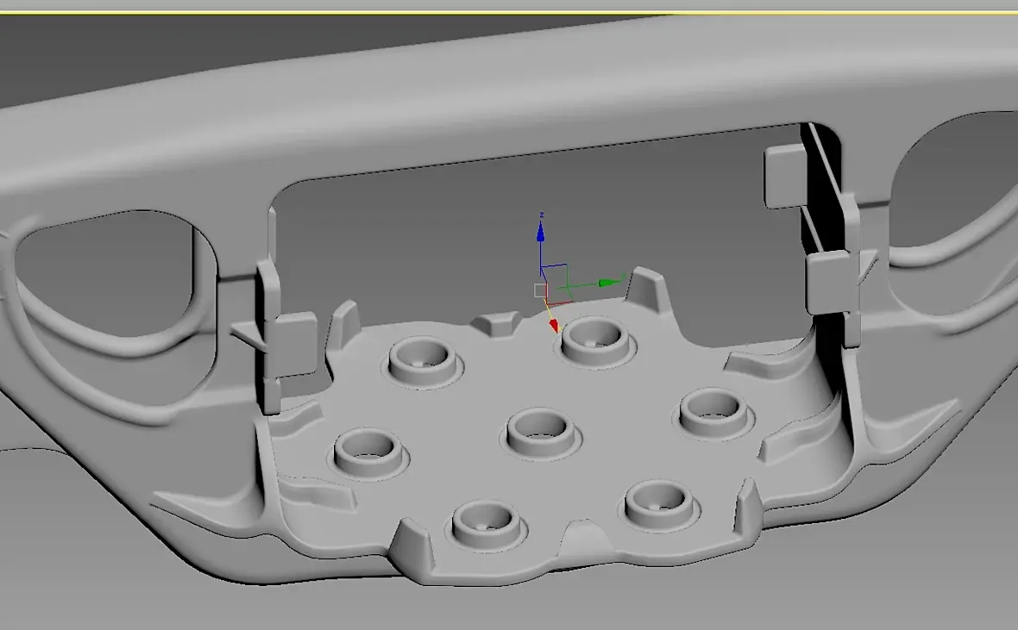Select the blue-green YZ plane handle corner
The height and width of the screenshot is (630, 1018).
click(x=567, y=265)
